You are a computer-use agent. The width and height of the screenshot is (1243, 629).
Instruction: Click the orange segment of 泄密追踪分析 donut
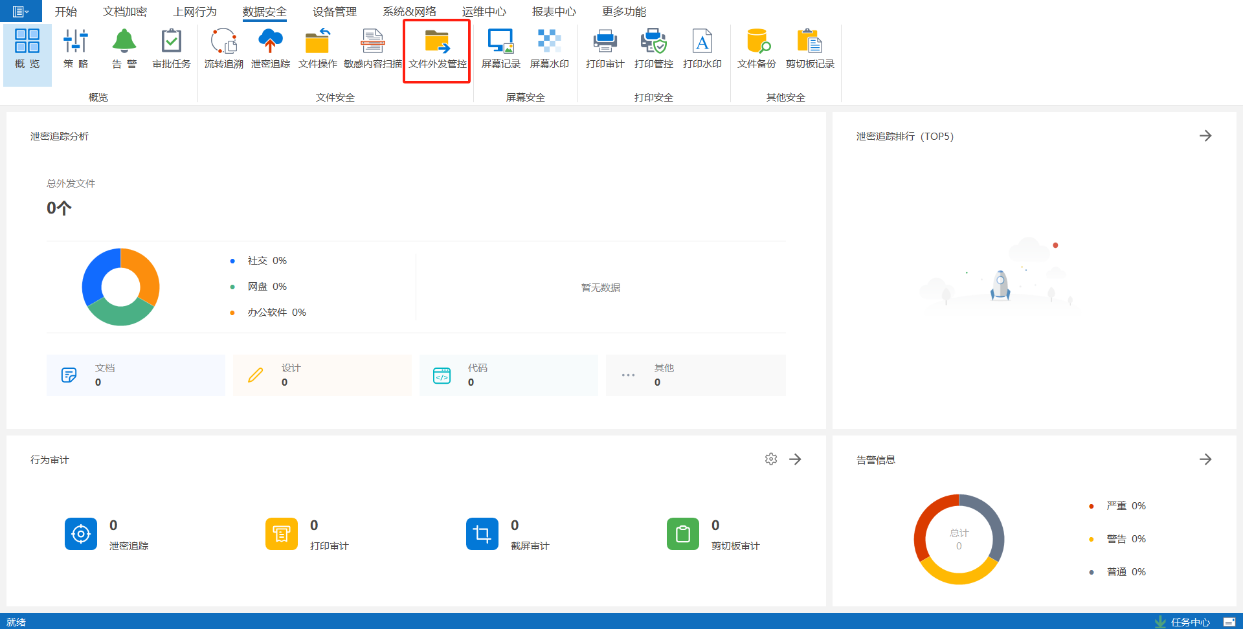144,271
